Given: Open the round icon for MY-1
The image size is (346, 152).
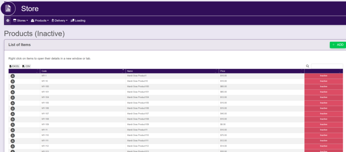Looking at the screenshot, I should 13,76.
